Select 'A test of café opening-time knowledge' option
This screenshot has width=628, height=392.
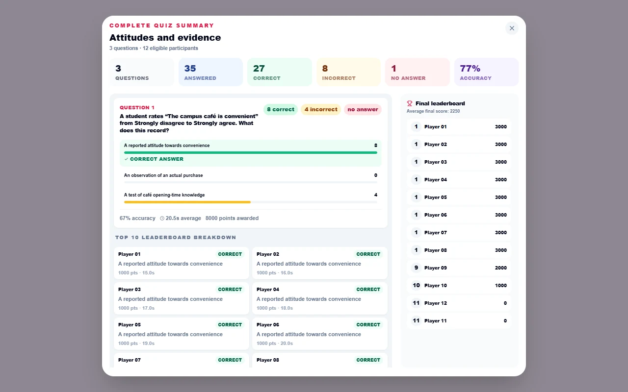[251, 196]
